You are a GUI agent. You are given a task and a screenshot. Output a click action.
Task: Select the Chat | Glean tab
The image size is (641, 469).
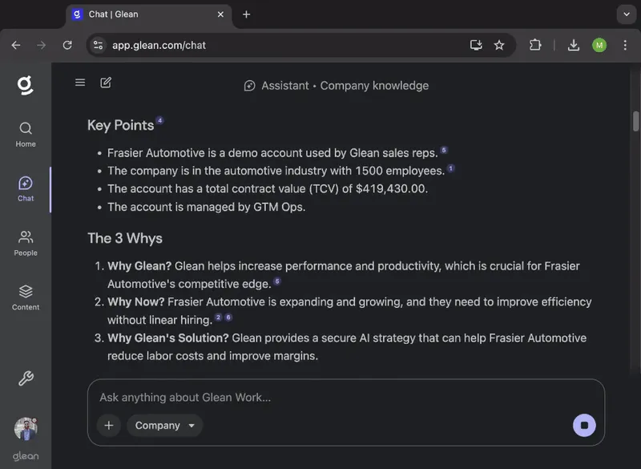[148, 15]
